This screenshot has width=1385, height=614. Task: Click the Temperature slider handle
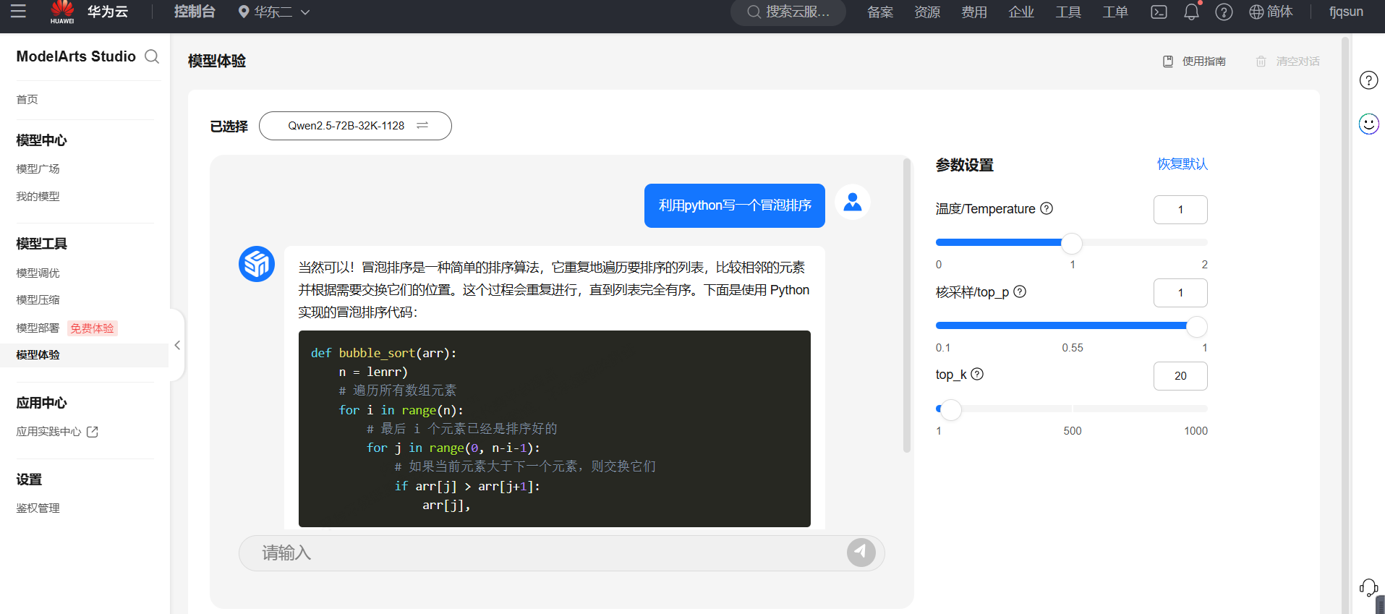click(x=1072, y=243)
